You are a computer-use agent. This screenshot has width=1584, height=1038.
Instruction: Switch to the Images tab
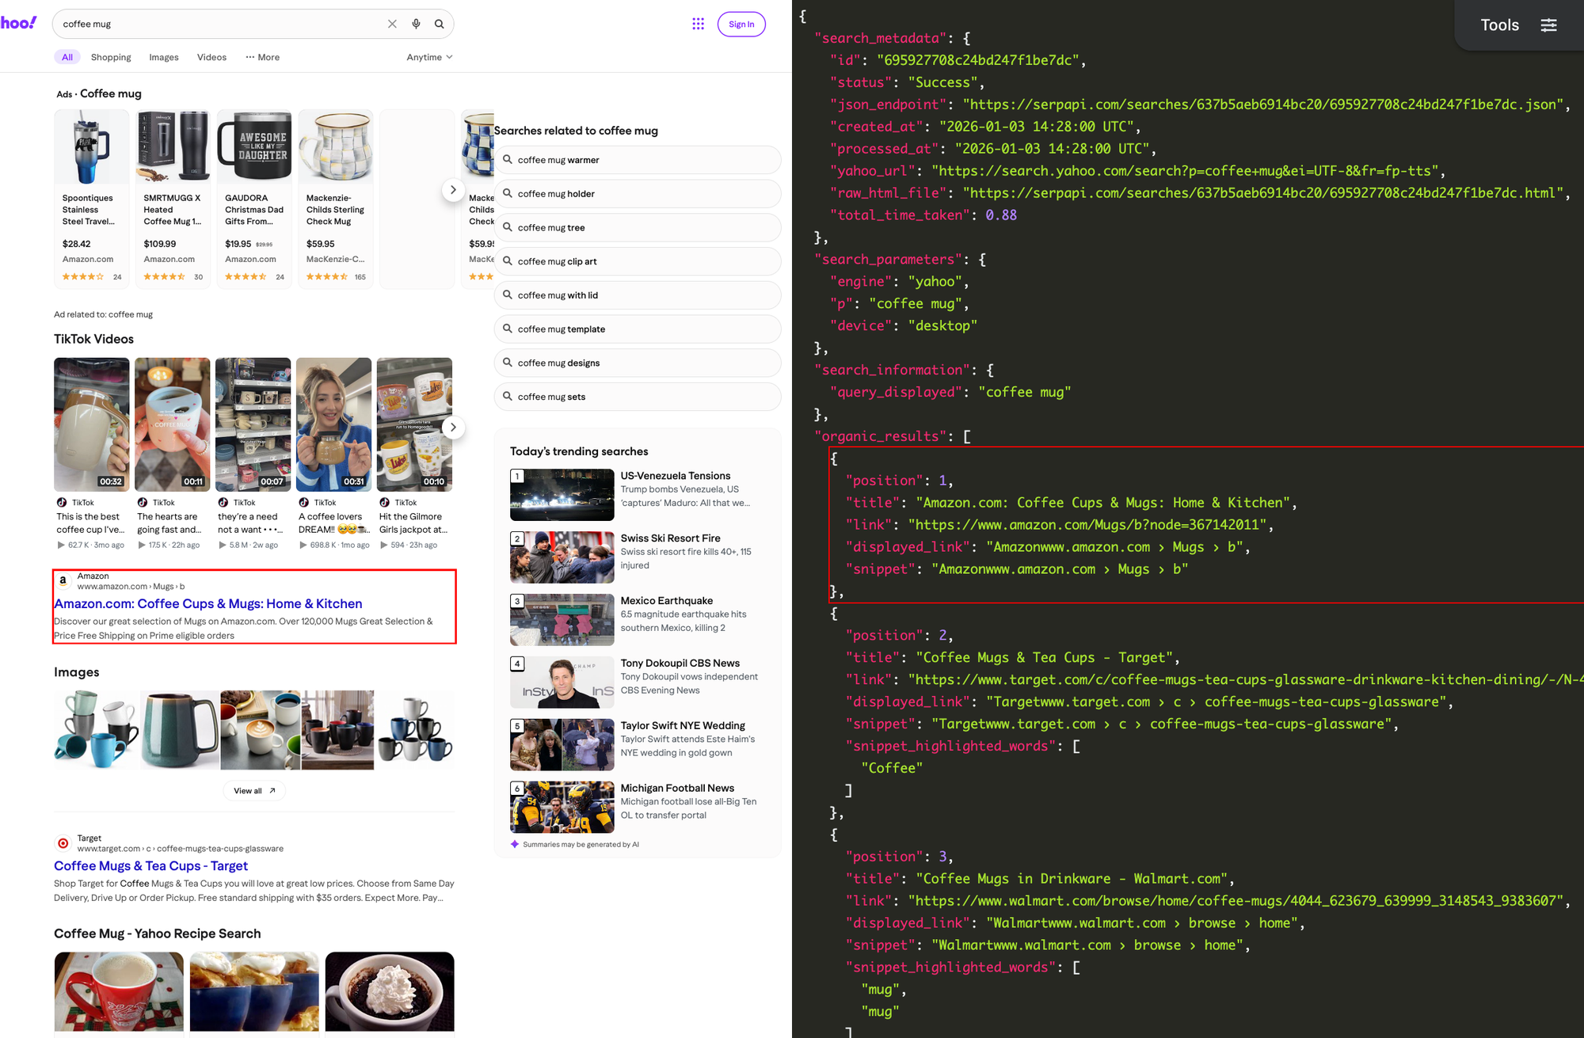click(x=164, y=57)
